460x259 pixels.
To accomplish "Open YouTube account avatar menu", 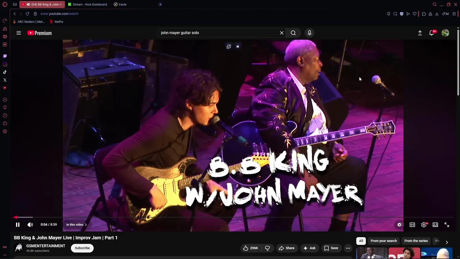I will coord(445,33).
